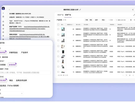Sort by the 风险等级 column header
The height and width of the screenshot is (103, 135).
tap(112, 25)
